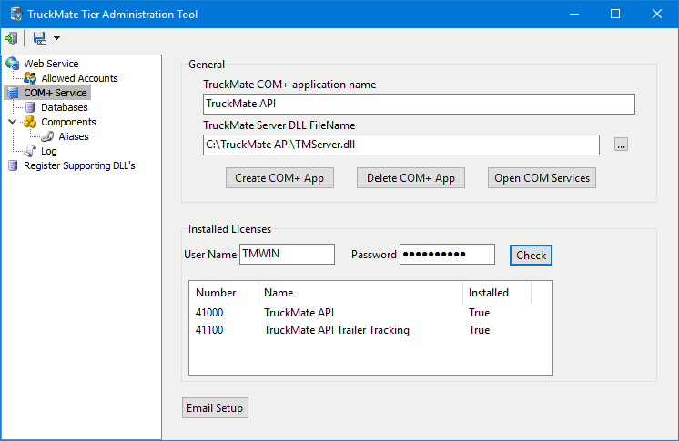The height and width of the screenshot is (441, 679).
Task: Select the Aliases tree item
Action: pyautogui.click(x=74, y=136)
